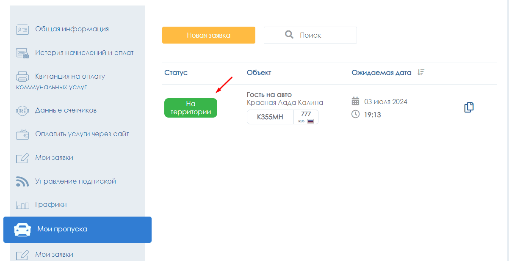Click the Статус column header
This screenshot has width=509, height=261.
[x=176, y=73]
